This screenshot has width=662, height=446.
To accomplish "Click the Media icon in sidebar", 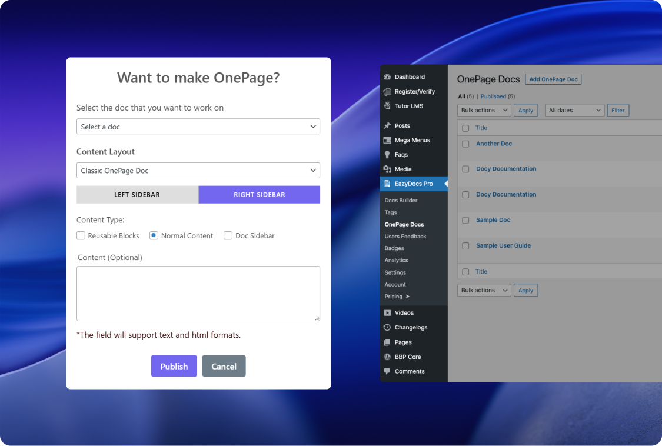I will pyautogui.click(x=387, y=169).
